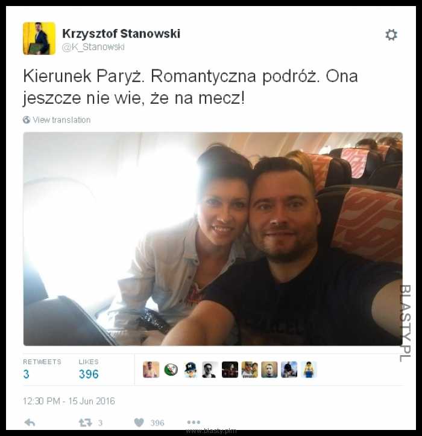Screen dimensions: 422x436
Task: Show the 396 likes list
Action: click(89, 369)
